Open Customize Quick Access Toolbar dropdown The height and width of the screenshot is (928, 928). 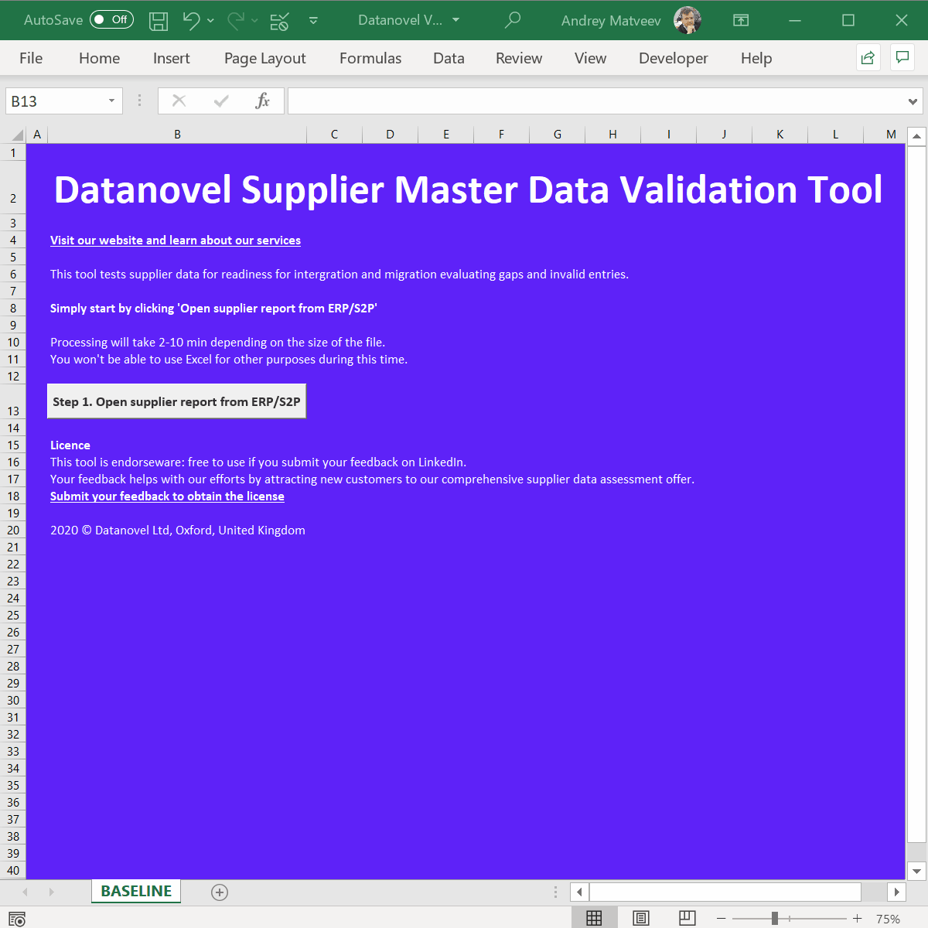click(x=313, y=21)
